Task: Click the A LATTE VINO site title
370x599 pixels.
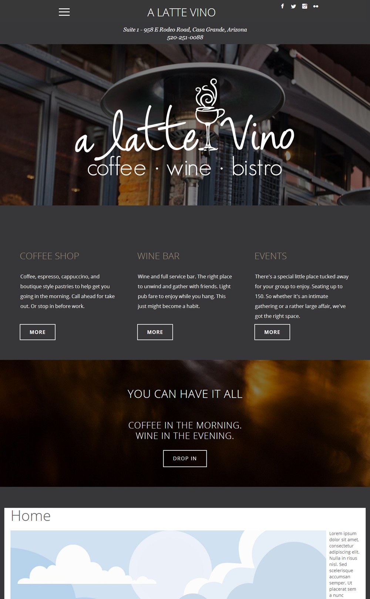Action: (x=181, y=13)
